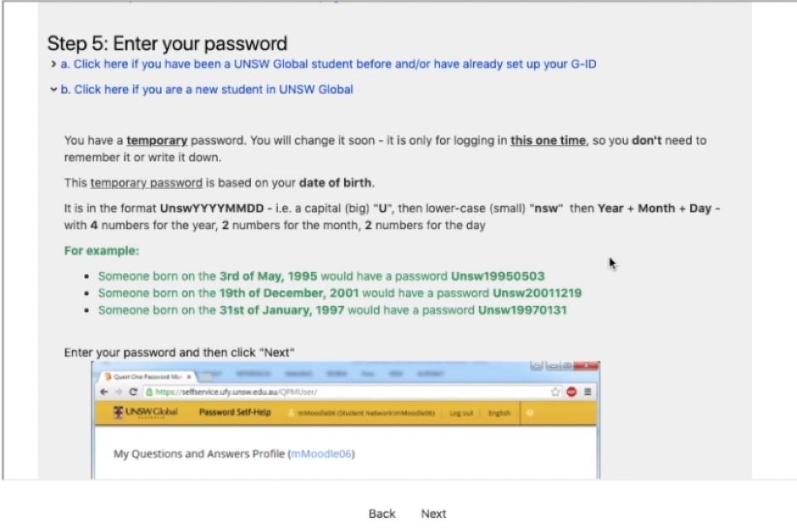Click the selfservice.ufy.unsw.edu.au address bar
The height and width of the screenshot is (529, 797).
pyautogui.click(x=339, y=393)
